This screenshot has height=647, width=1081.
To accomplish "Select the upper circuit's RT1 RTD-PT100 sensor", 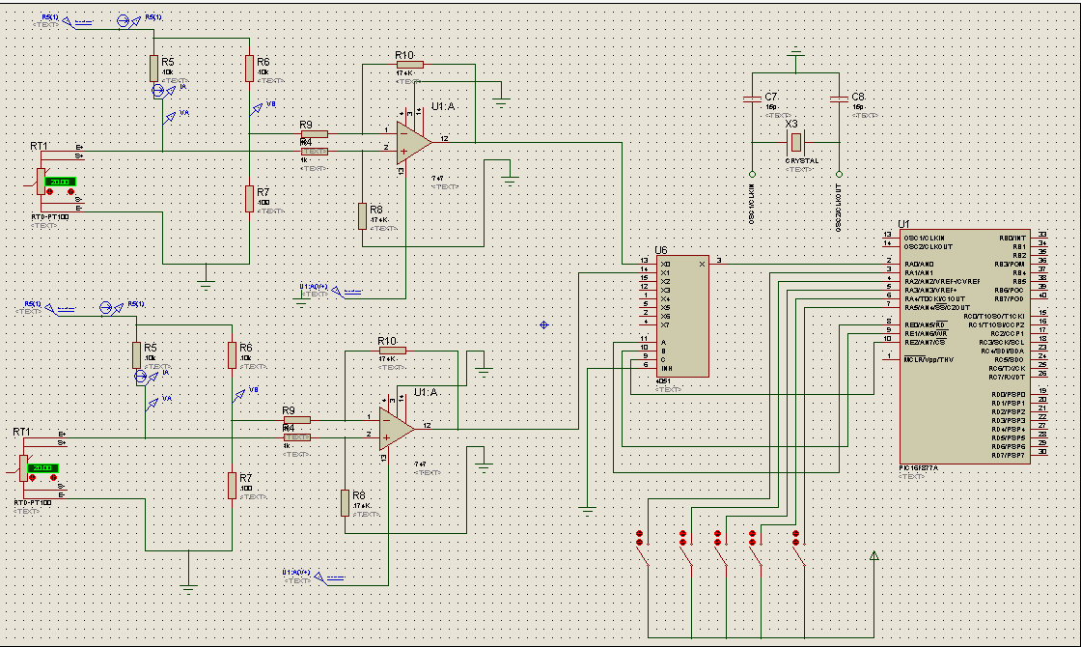I will tap(42, 182).
